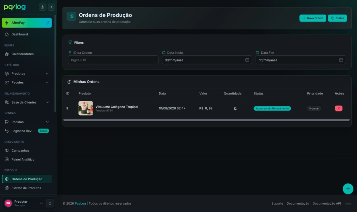Image resolution: width=357 pixels, height=212 pixels.
Task: Click the PR user avatar
Action: coord(8,203)
